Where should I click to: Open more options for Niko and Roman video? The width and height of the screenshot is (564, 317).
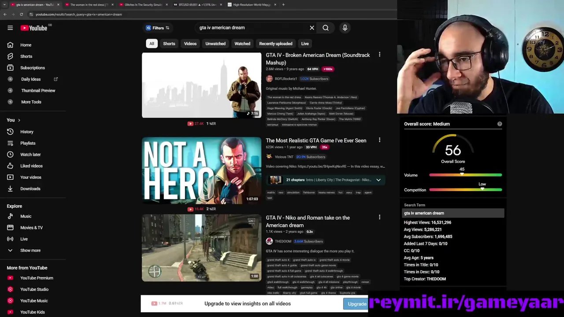click(x=379, y=217)
